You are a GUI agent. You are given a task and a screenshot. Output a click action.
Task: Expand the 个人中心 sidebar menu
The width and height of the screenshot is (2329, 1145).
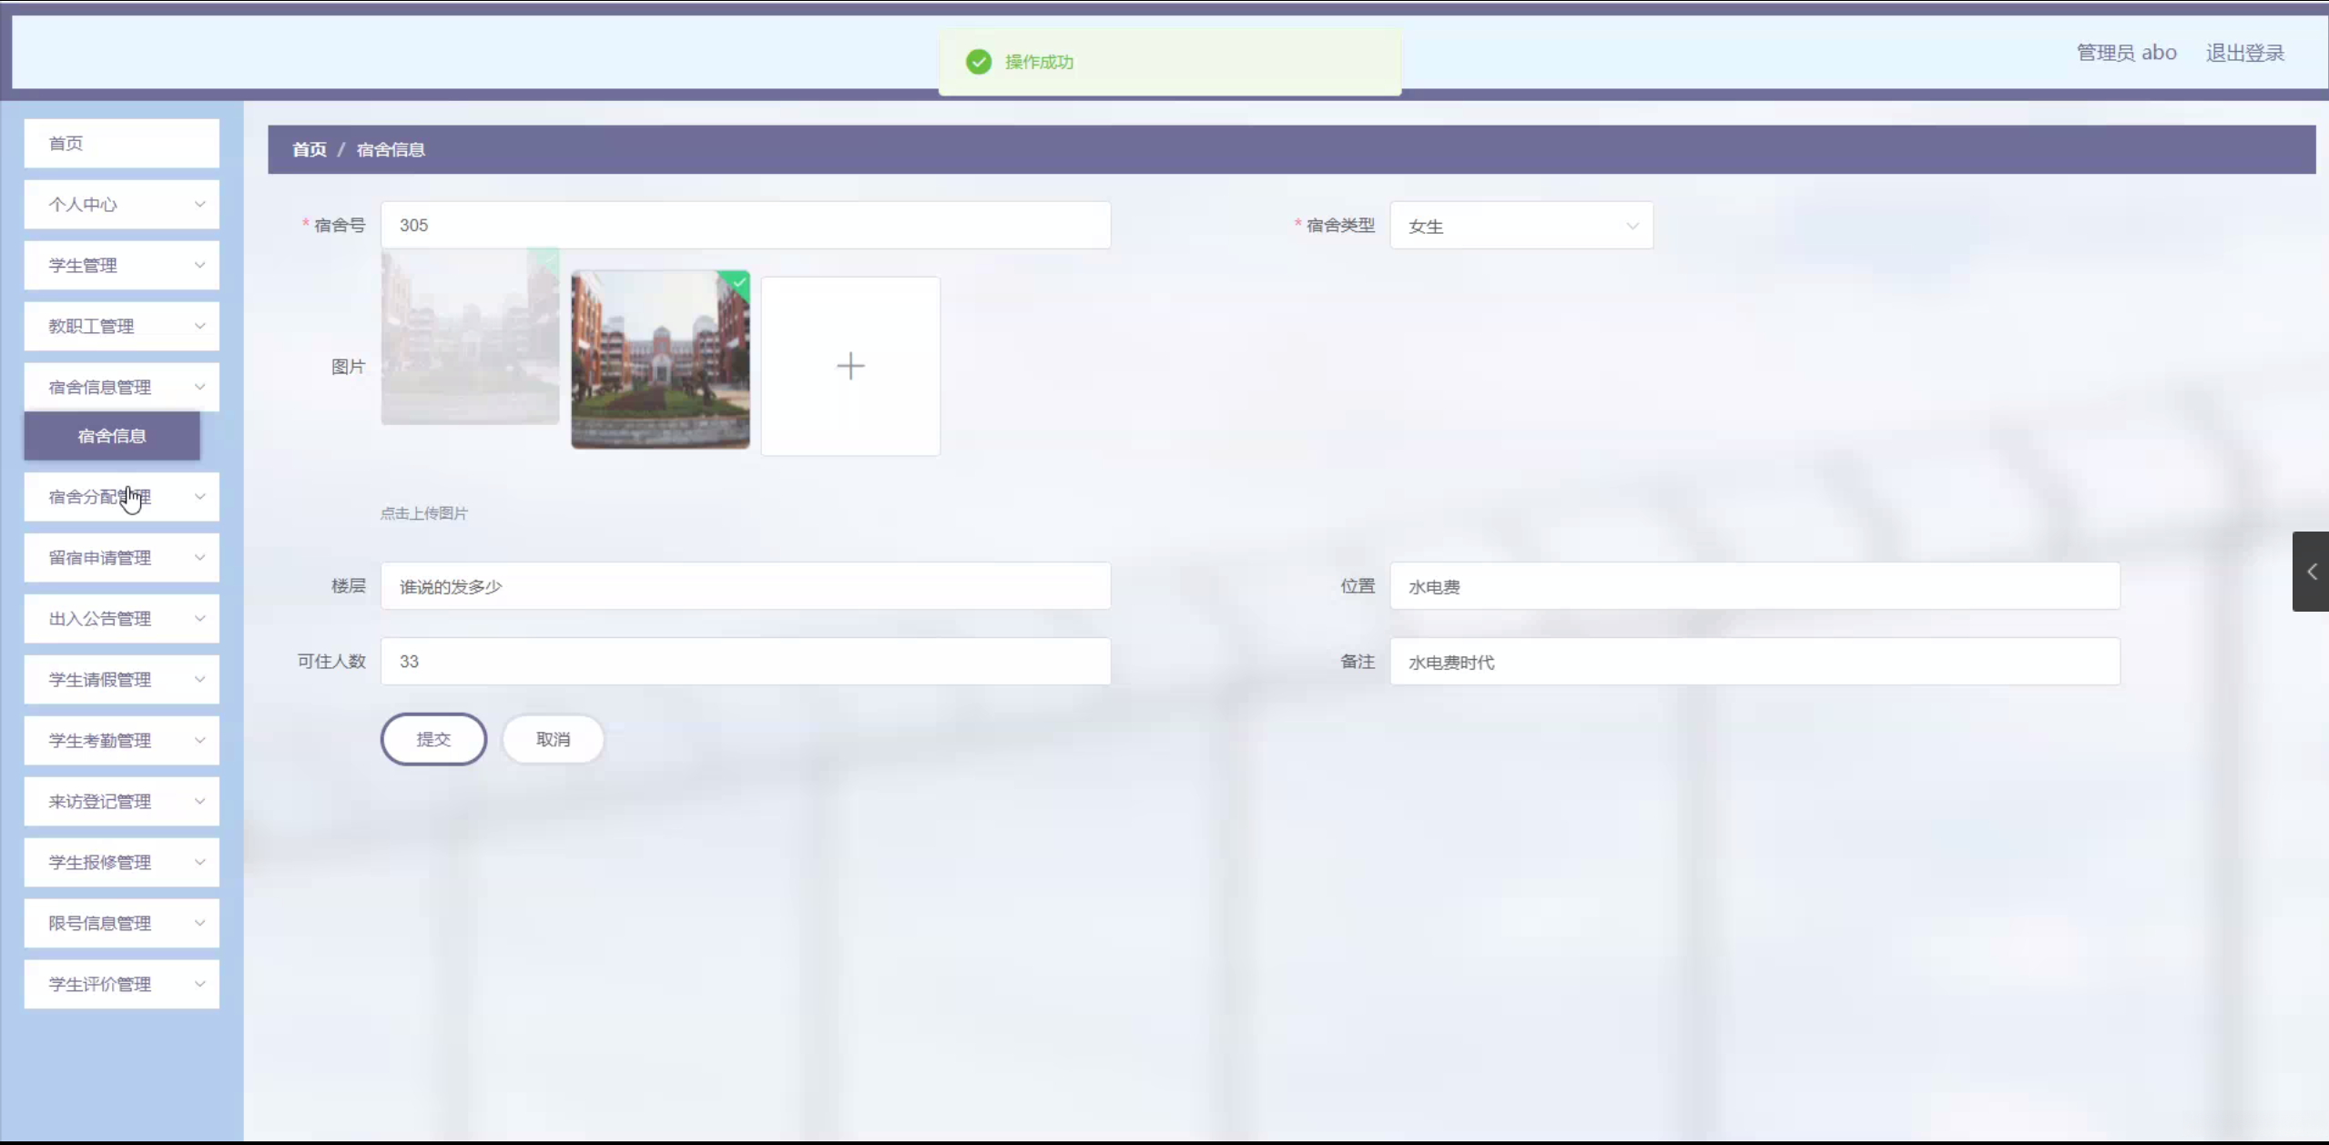coord(121,205)
